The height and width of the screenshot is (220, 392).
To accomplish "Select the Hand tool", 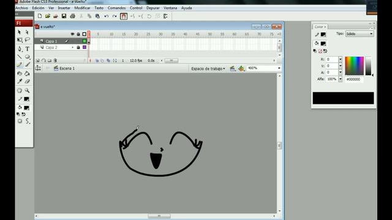I will [x=20, y=90].
